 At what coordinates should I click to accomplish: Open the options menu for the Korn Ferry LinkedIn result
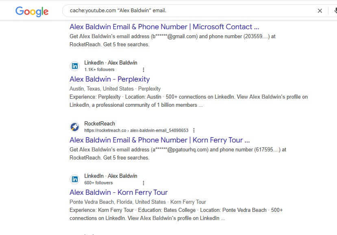coord(143,183)
